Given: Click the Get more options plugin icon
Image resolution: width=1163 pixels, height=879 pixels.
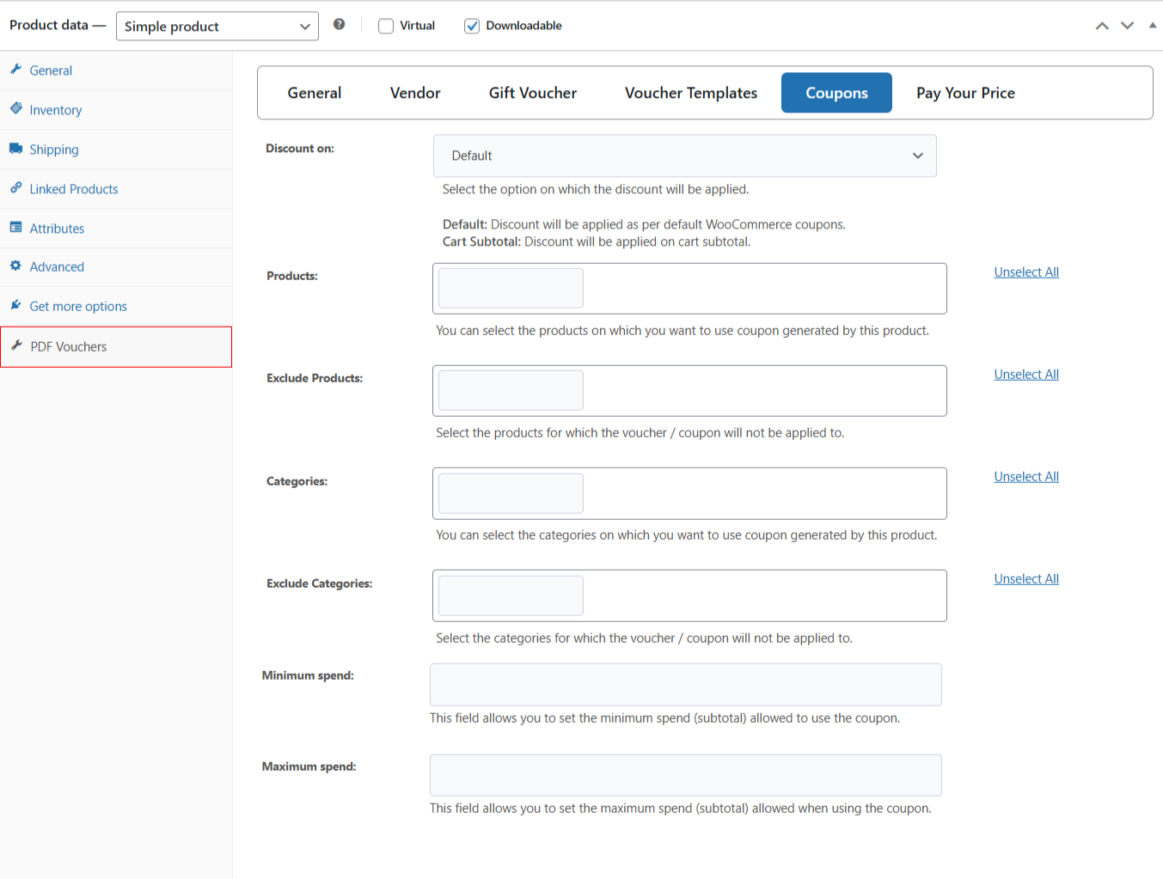Looking at the screenshot, I should (x=15, y=305).
